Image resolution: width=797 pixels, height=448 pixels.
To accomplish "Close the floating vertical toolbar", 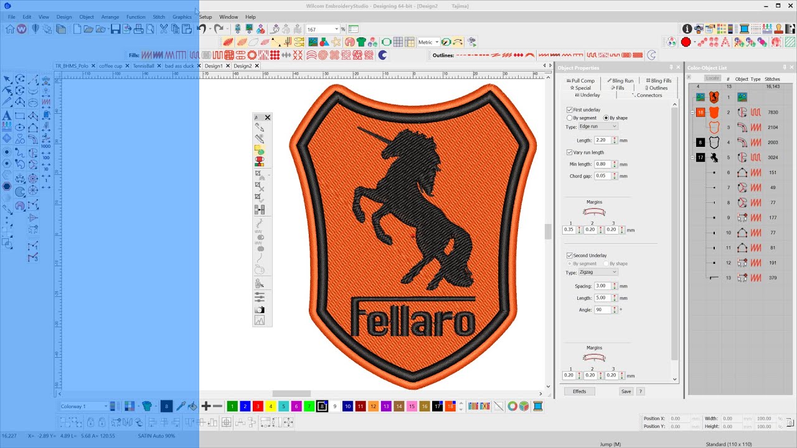I will (x=268, y=118).
